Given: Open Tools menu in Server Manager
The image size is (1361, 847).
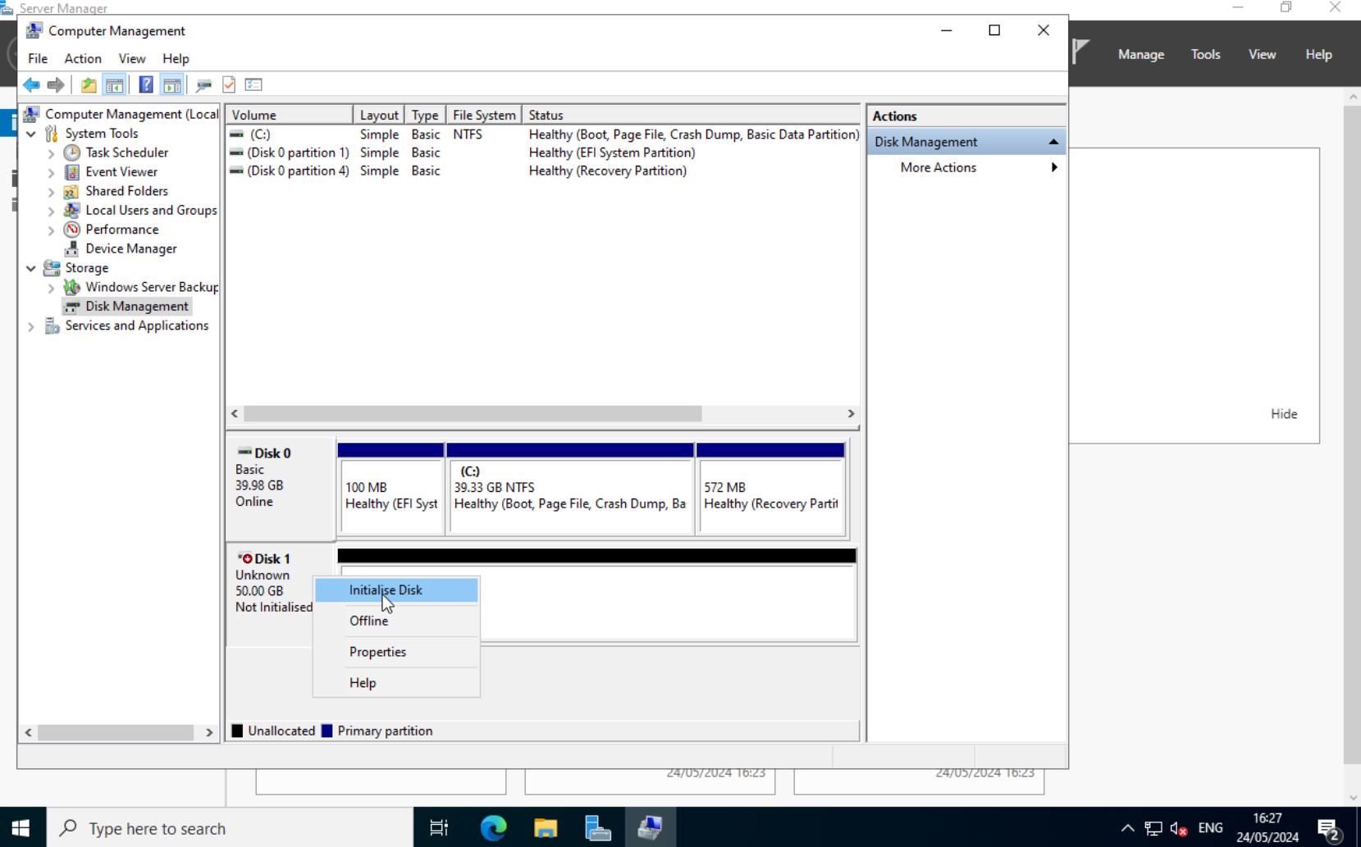Looking at the screenshot, I should click(x=1205, y=54).
